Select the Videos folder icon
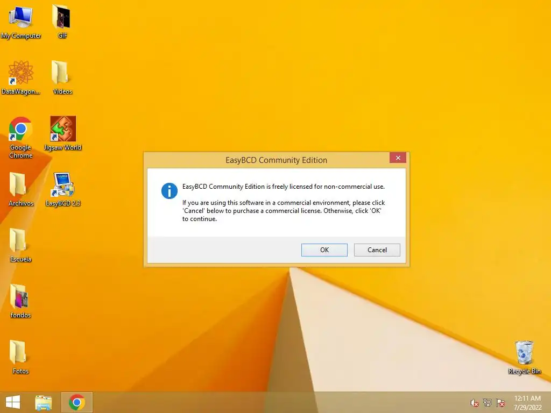Image resolution: width=551 pixels, height=413 pixels. pyautogui.click(x=62, y=78)
